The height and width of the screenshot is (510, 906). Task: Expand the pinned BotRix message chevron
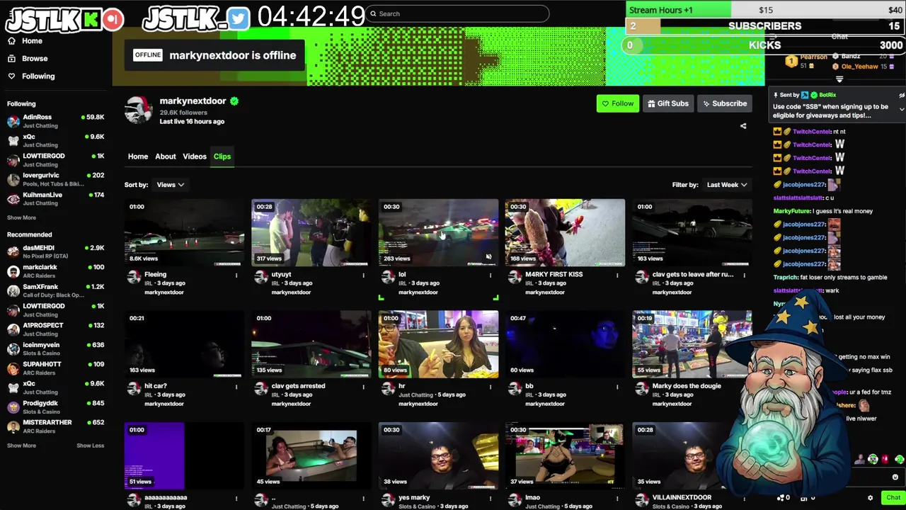(x=902, y=109)
